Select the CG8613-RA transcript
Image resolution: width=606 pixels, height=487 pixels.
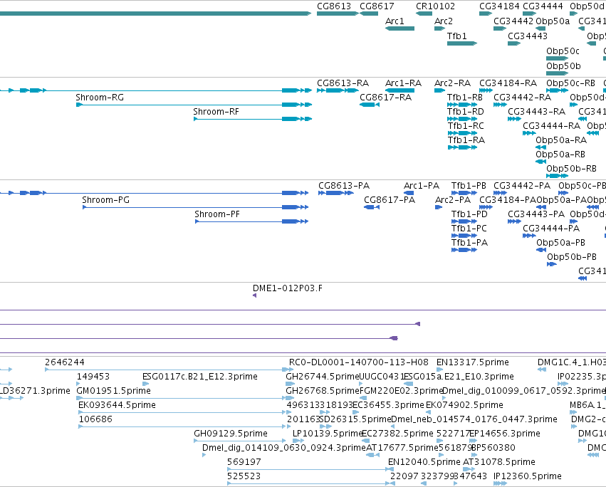point(338,90)
